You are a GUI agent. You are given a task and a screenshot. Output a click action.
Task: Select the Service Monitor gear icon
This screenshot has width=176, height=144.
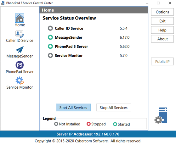pos(20,80)
